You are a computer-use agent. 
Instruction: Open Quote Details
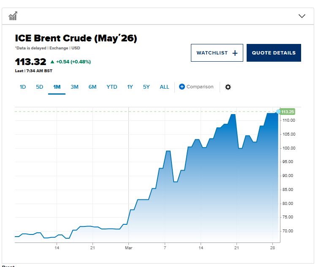tap(274, 53)
